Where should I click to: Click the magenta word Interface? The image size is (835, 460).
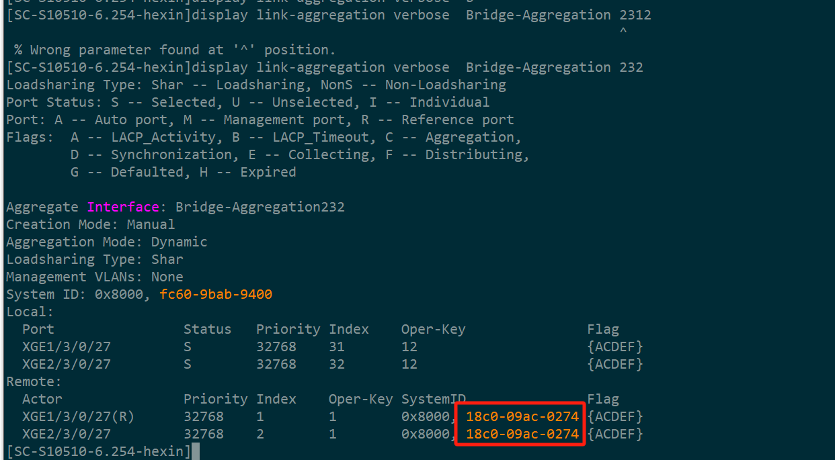click(123, 207)
